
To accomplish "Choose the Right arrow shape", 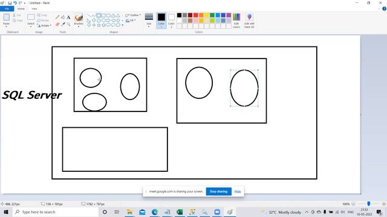I will coord(108,20).
